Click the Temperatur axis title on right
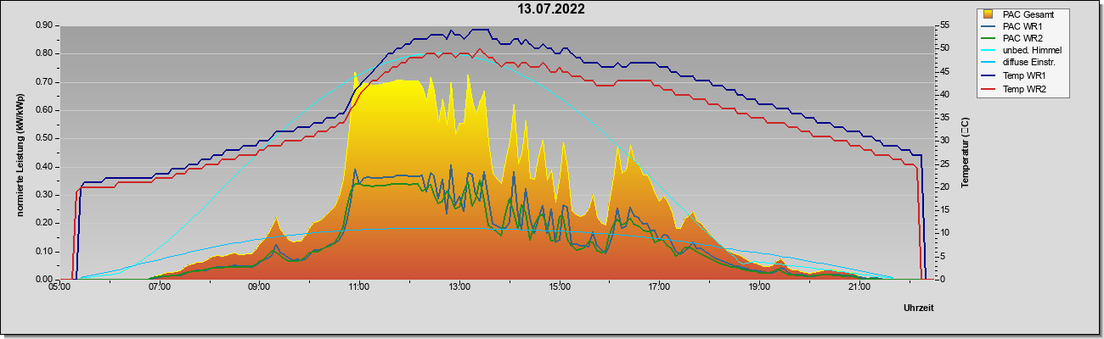 (x=966, y=153)
